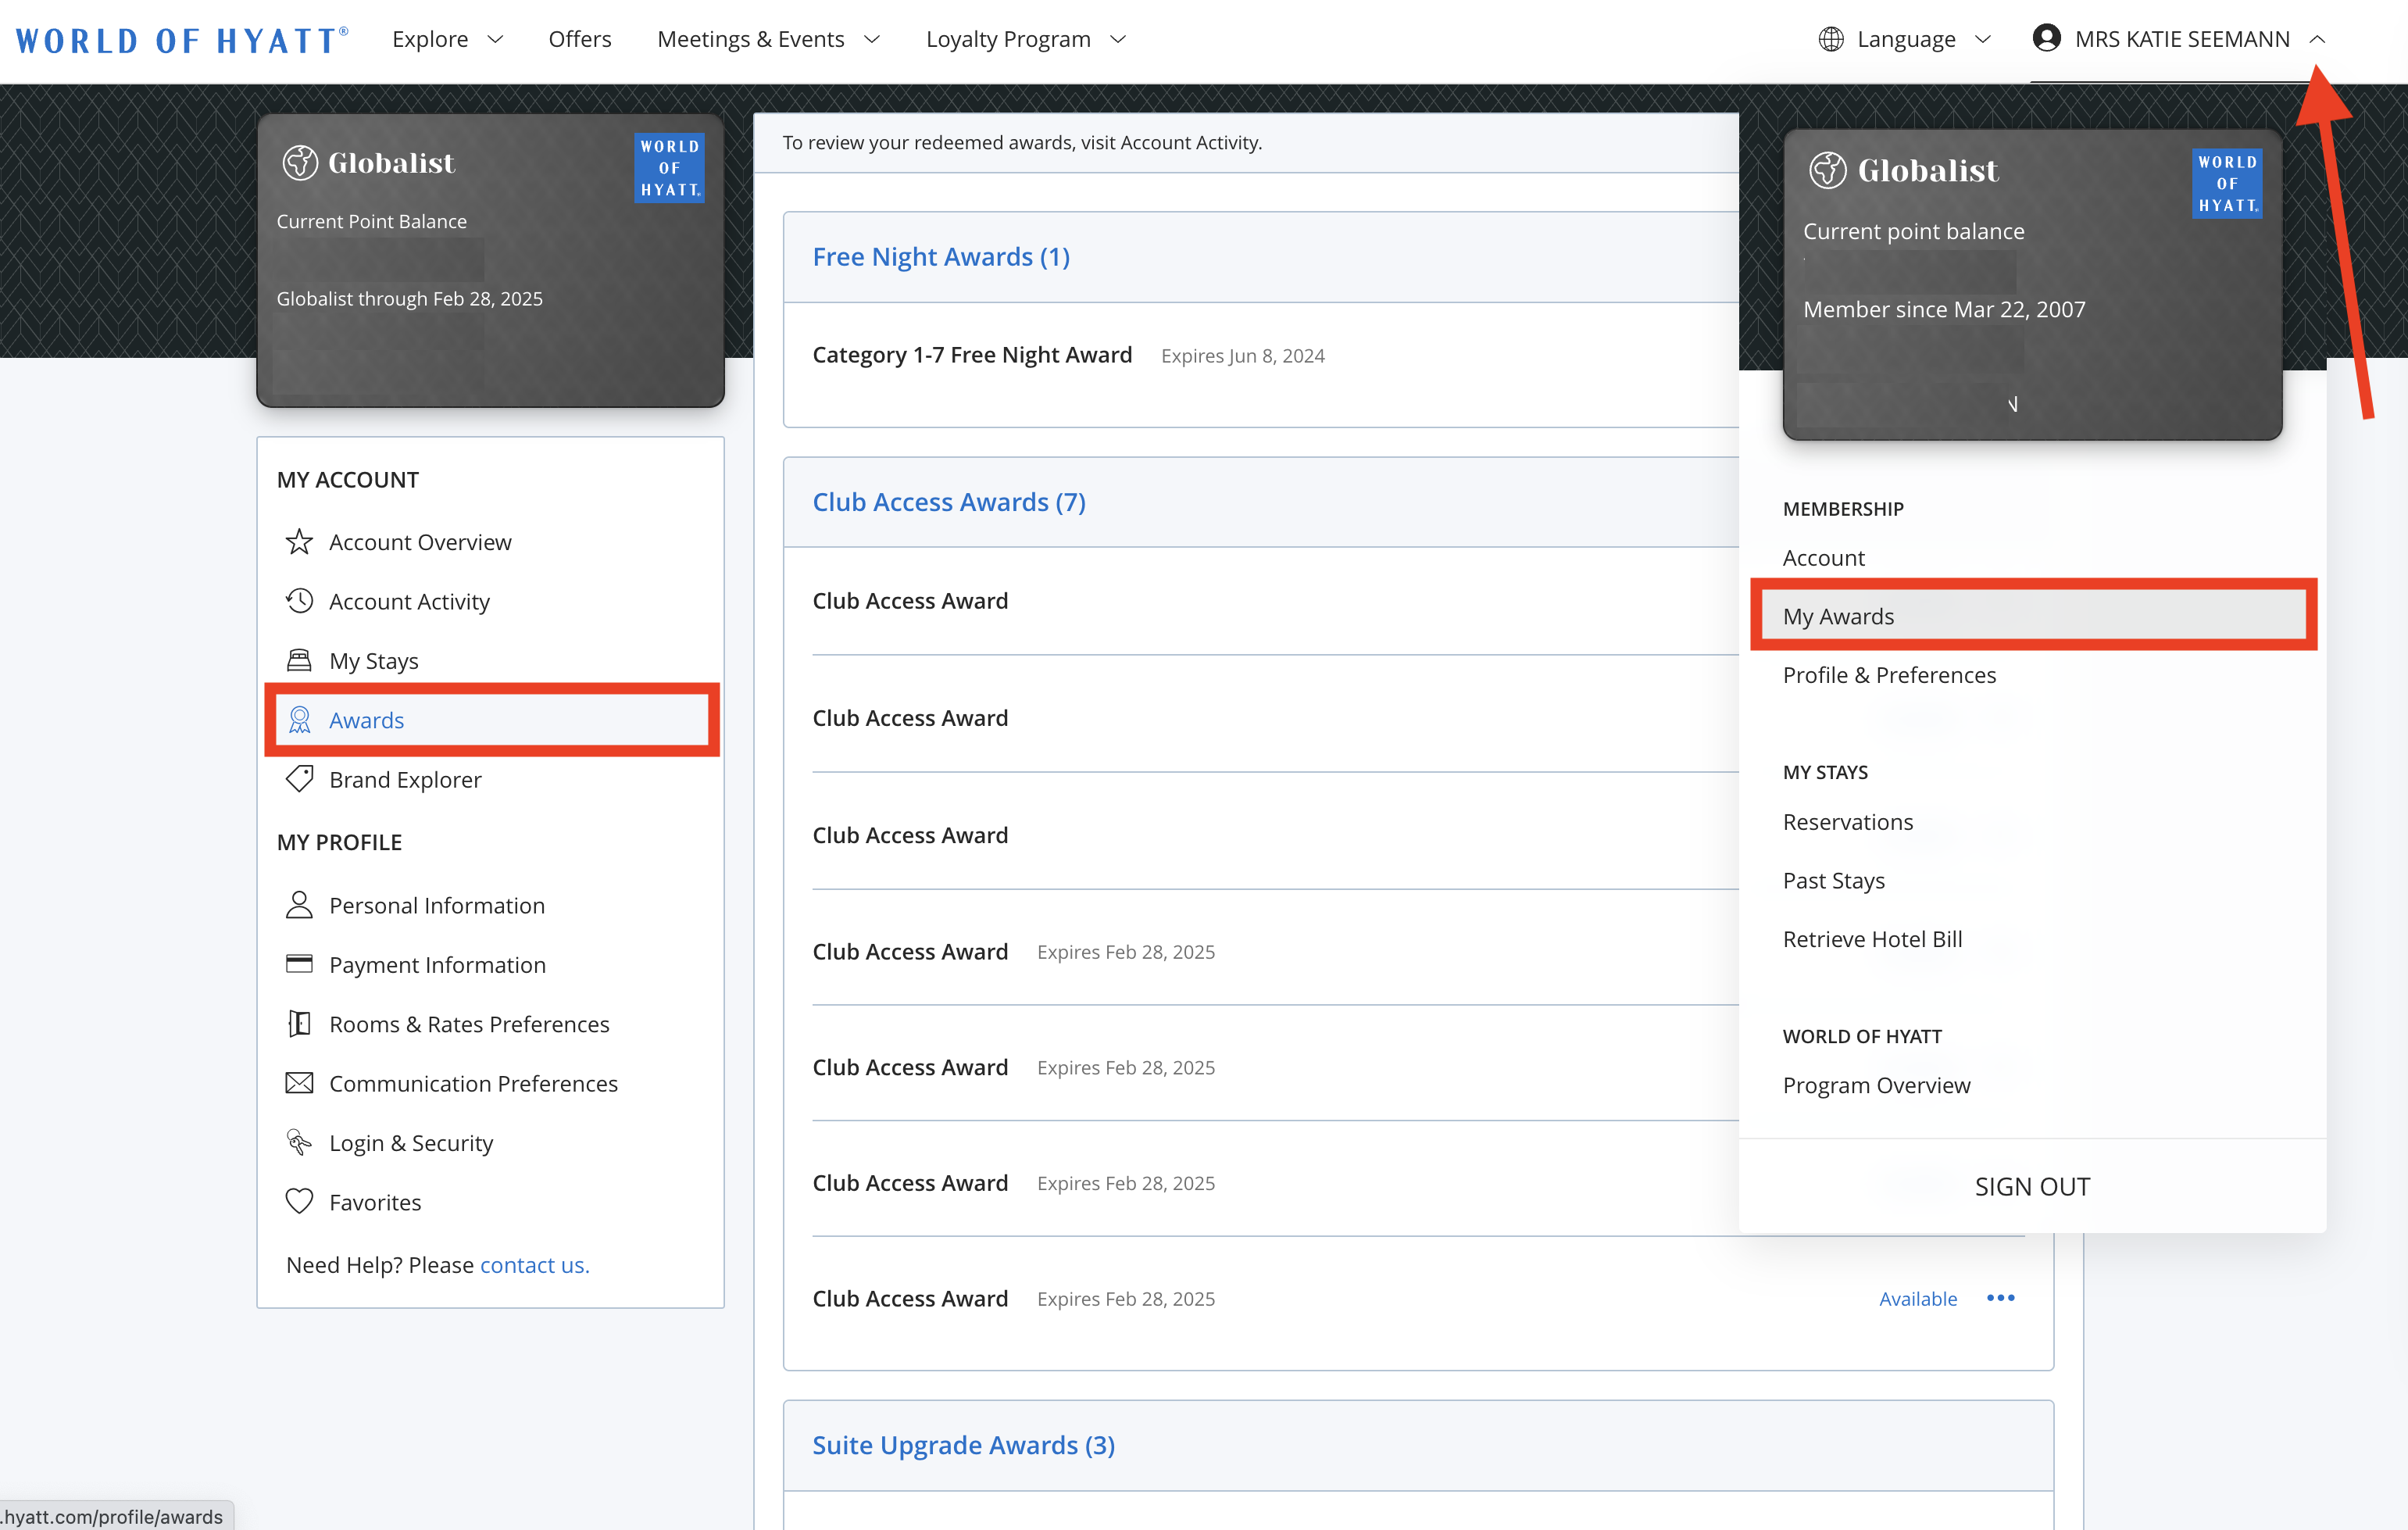This screenshot has height=1530, width=2408.
Task: Click the Favorites heart icon
Action: tap(299, 1201)
